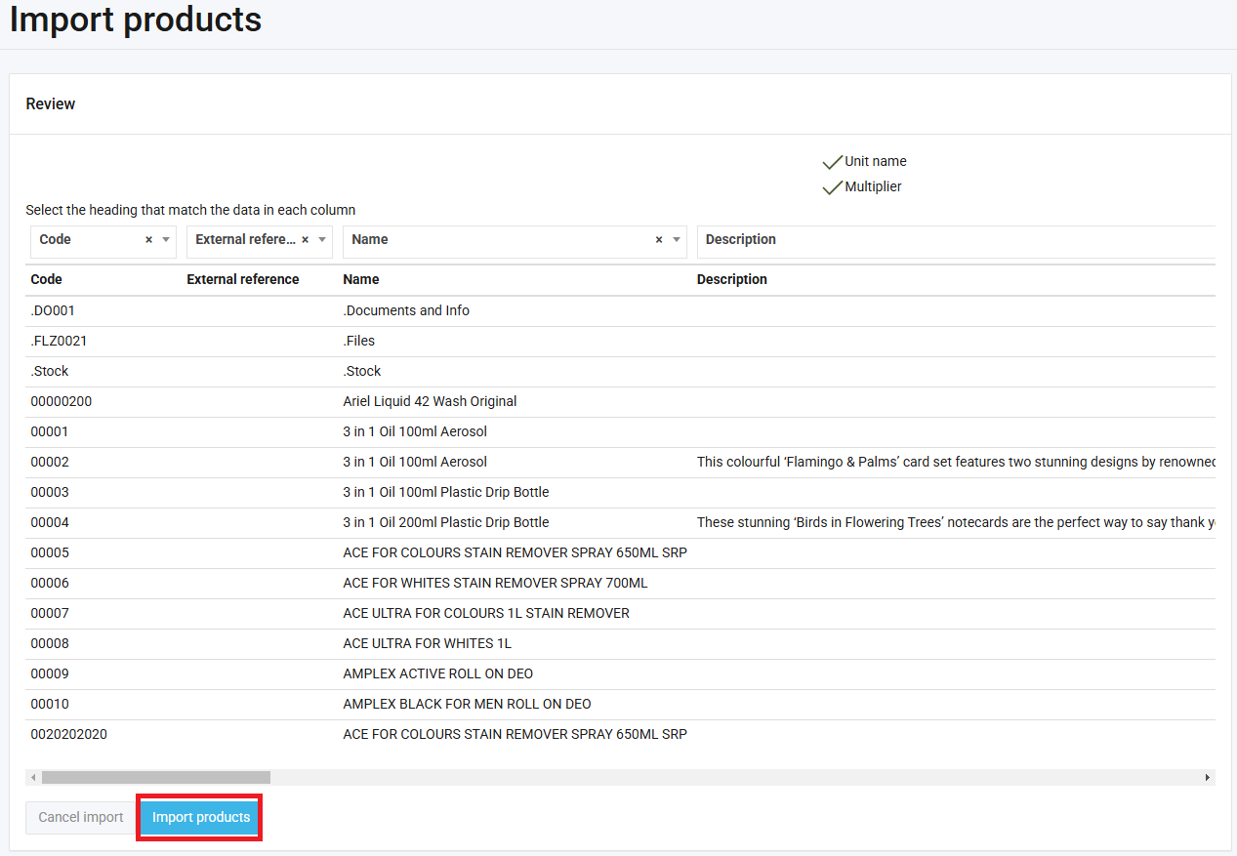This screenshot has height=856, width=1237.
Task: Click the Cancel import button
Action: click(81, 818)
